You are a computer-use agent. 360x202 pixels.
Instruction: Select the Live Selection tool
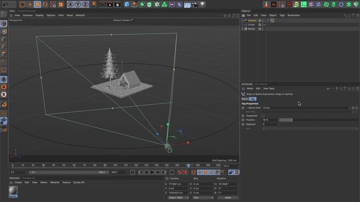tap(22, 4)
